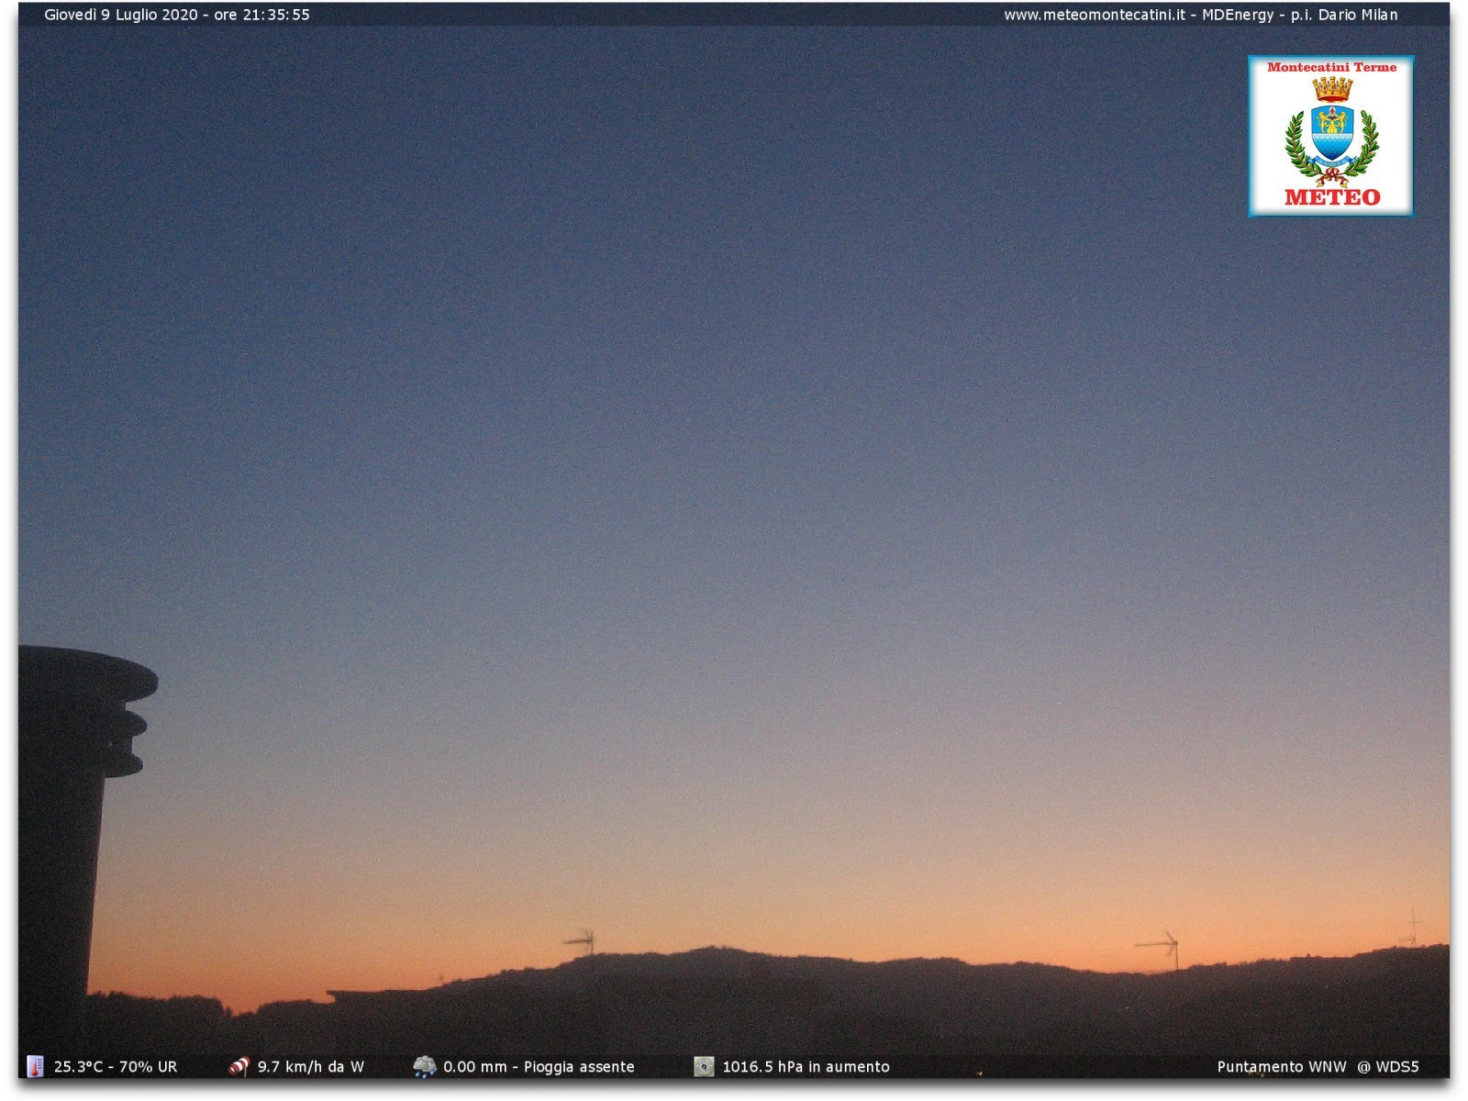The height and width of the screenshot is (1101, 1468).
Task: Click the time text 'ore 21:35:55'
Action: [261, 15]
